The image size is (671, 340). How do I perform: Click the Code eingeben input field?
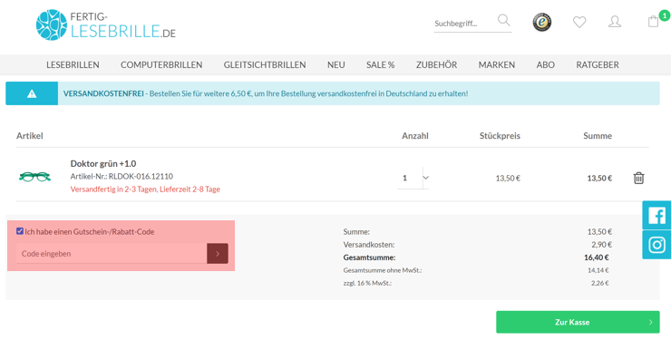click(112, 254)
